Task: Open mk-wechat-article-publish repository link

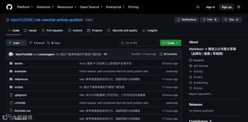Action: tap(59, 20)
